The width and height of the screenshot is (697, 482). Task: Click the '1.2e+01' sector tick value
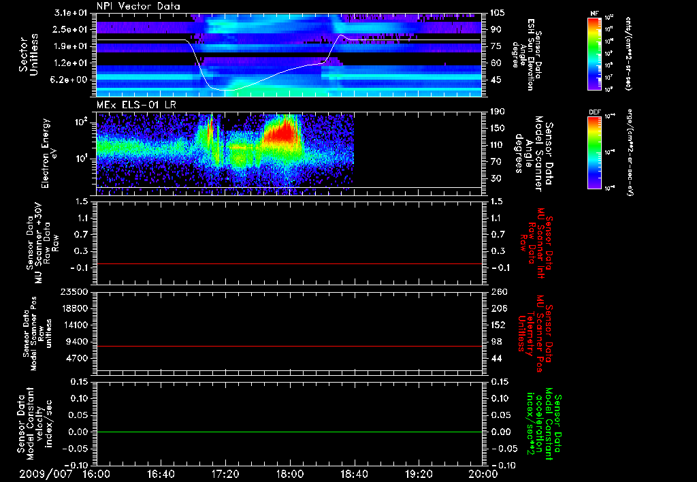tap(71, 63)
